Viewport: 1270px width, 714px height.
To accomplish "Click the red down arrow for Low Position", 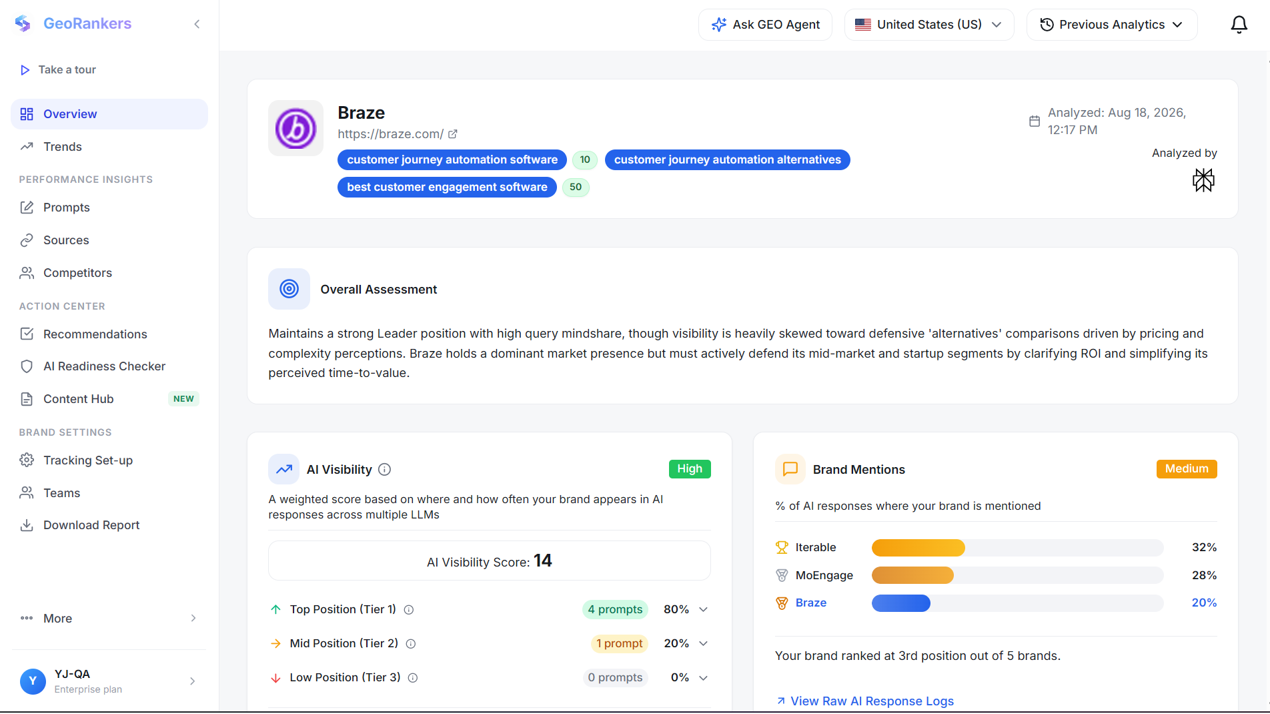I will (275, 678).
